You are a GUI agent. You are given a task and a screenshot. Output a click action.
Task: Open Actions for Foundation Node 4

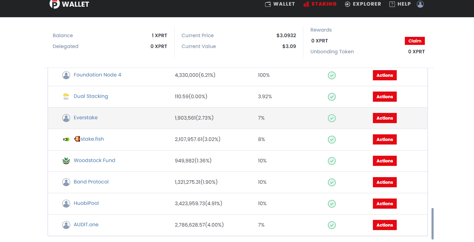click(385, 75)
